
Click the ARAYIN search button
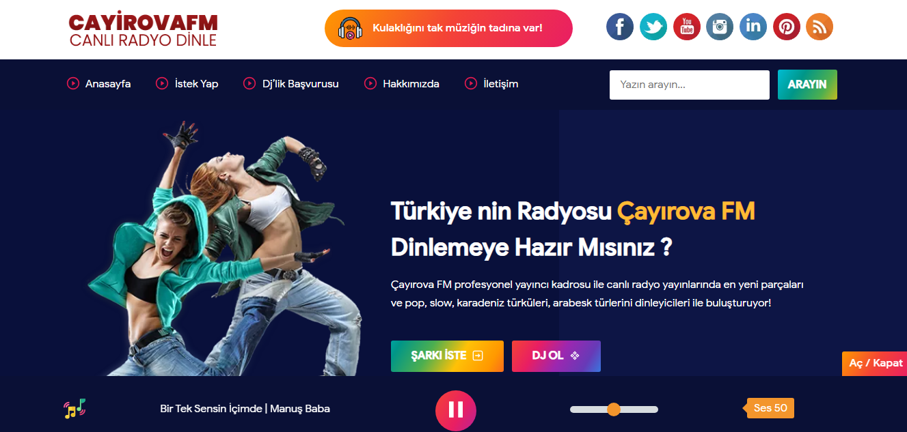pos(807,85)
